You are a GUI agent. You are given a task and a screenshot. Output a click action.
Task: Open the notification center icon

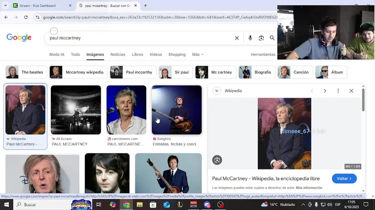click(366, 204)
